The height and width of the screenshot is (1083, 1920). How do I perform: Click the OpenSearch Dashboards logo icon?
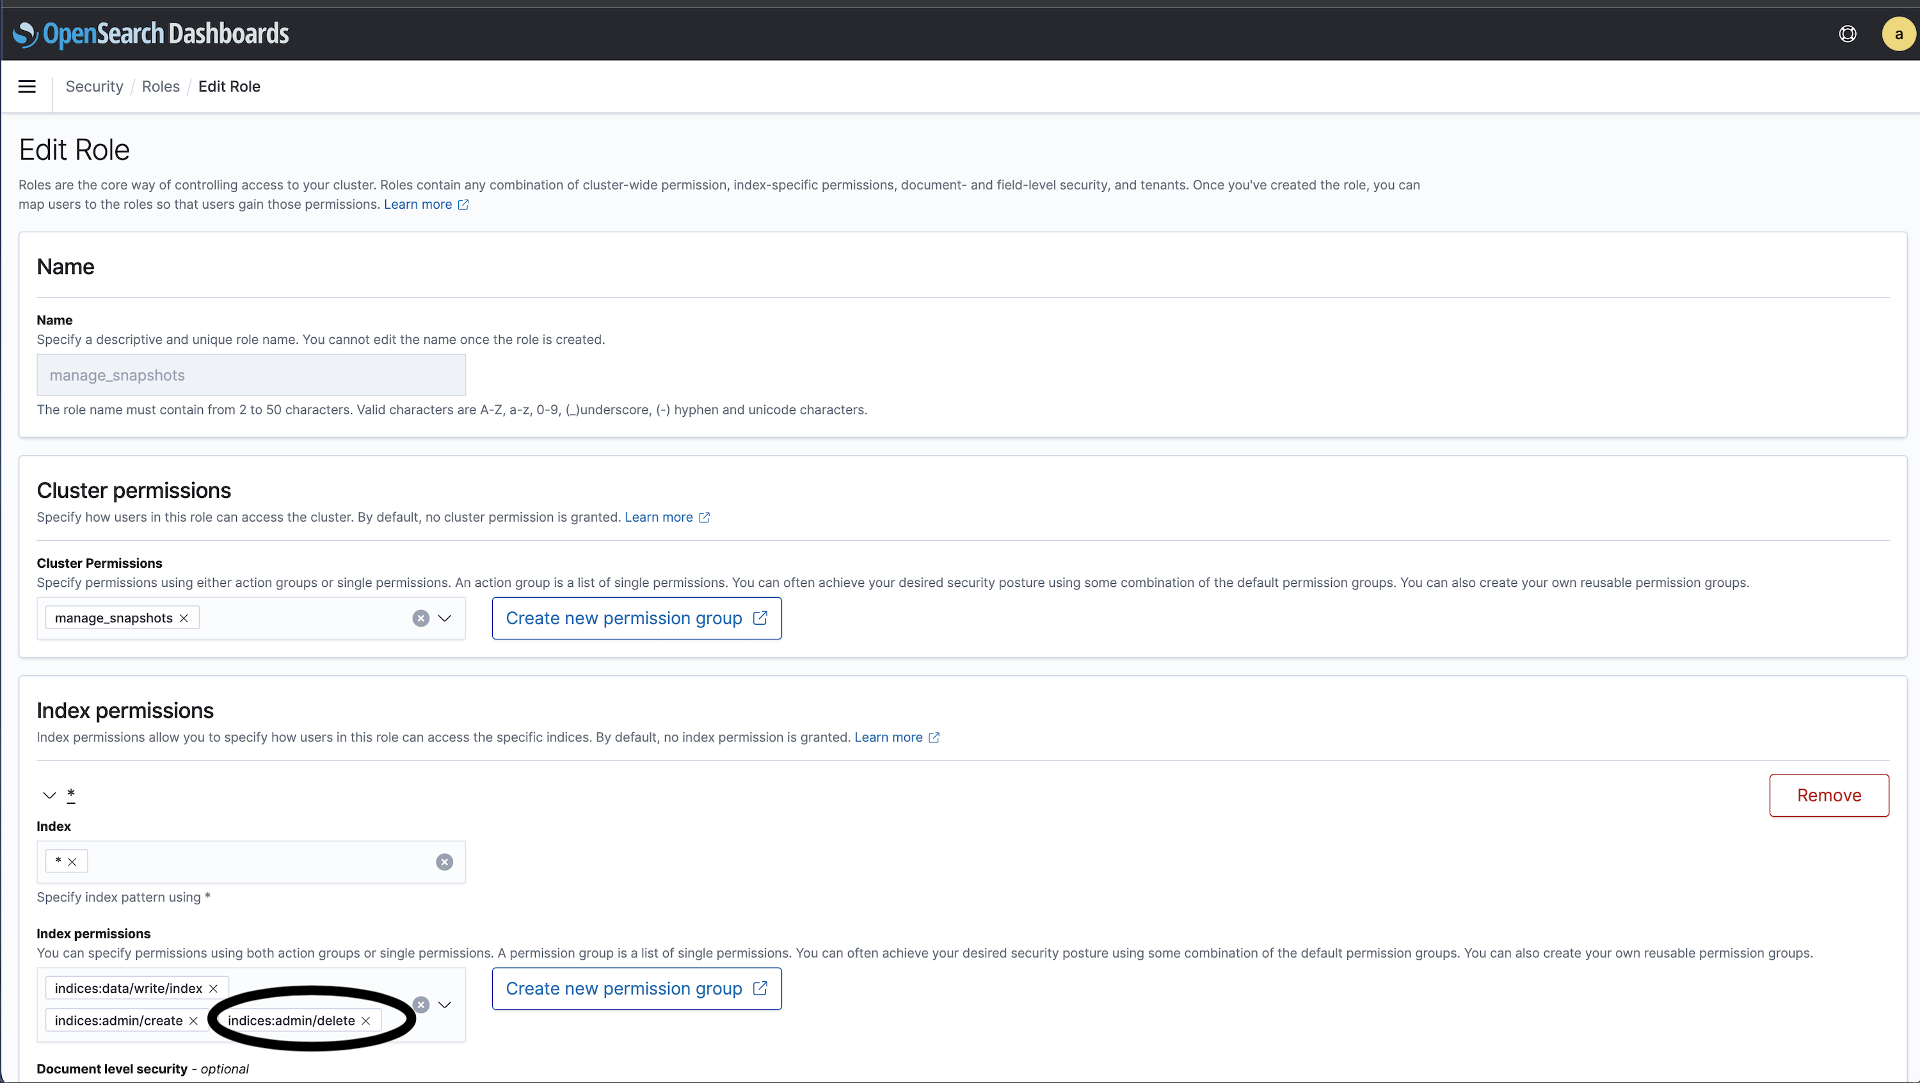[x=25, y=33]
